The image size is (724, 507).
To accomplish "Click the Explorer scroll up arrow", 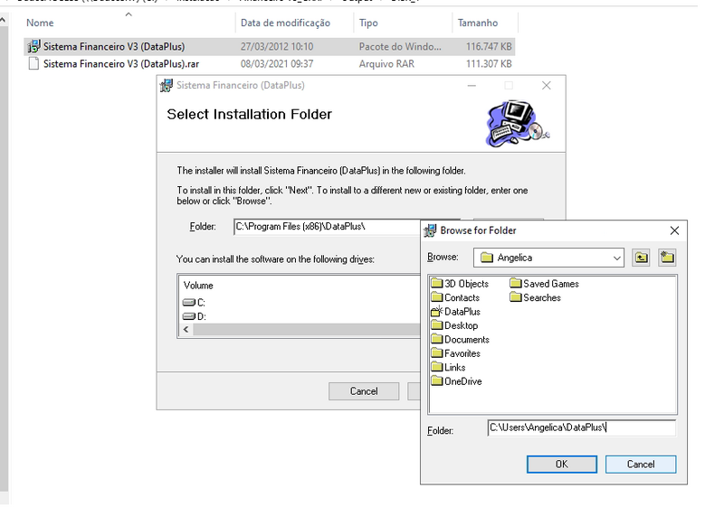I will [4, 20].
